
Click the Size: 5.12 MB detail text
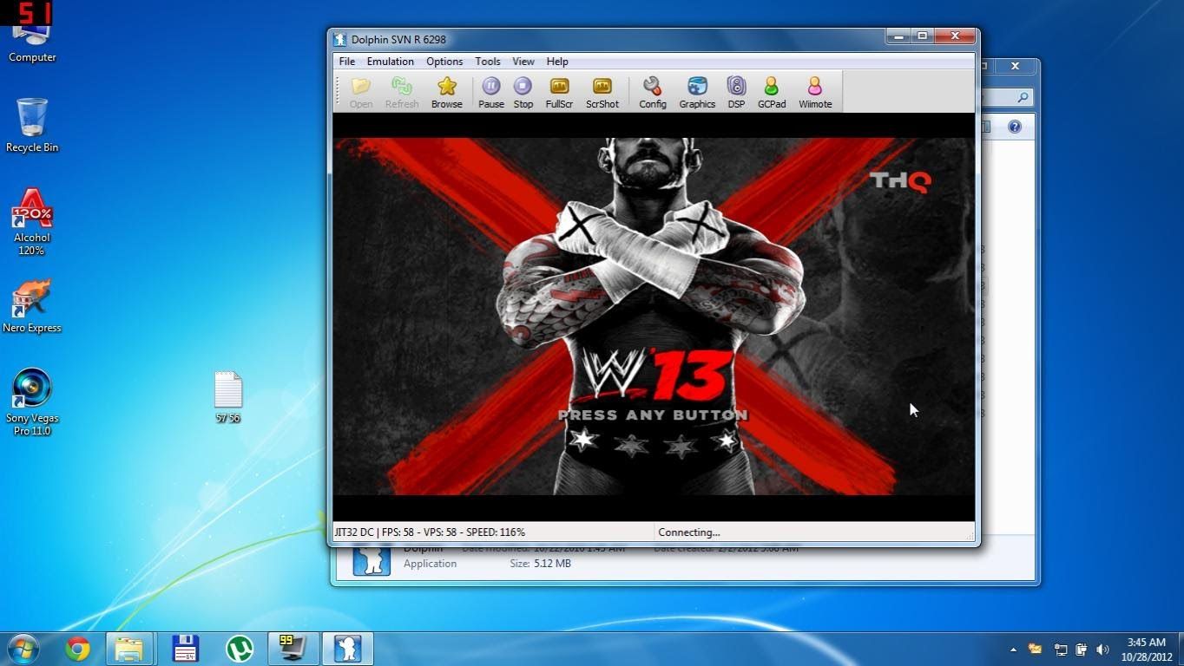coord(540,564)
